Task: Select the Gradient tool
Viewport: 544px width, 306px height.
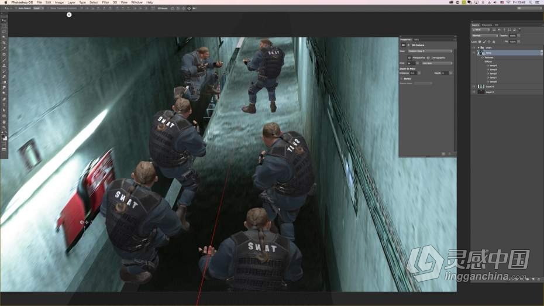Action: click(x=4, y=82)
